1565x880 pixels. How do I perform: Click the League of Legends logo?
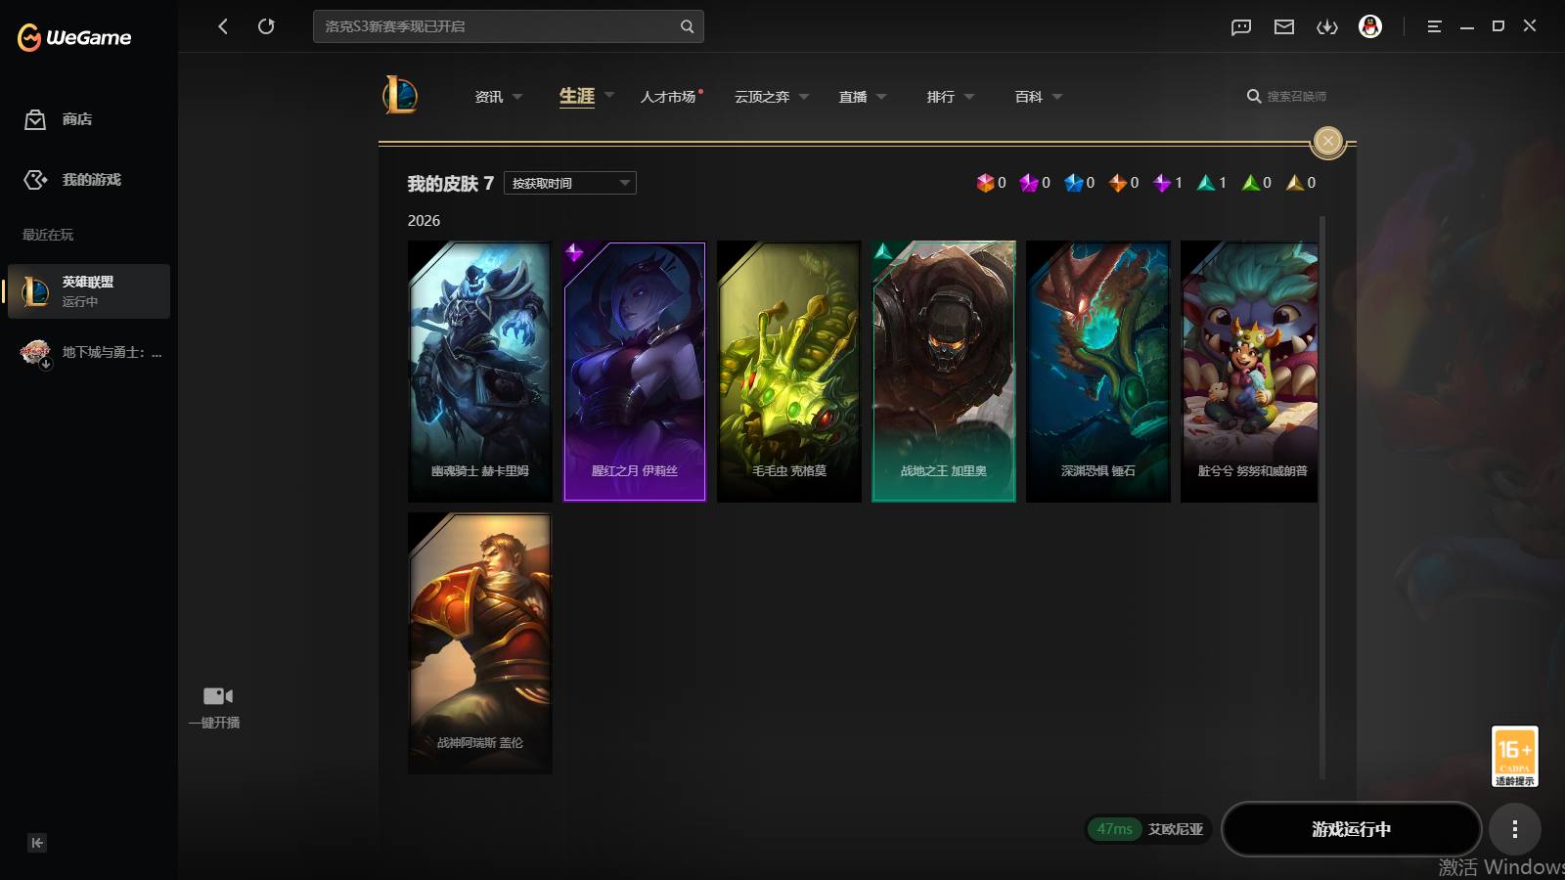400,95
